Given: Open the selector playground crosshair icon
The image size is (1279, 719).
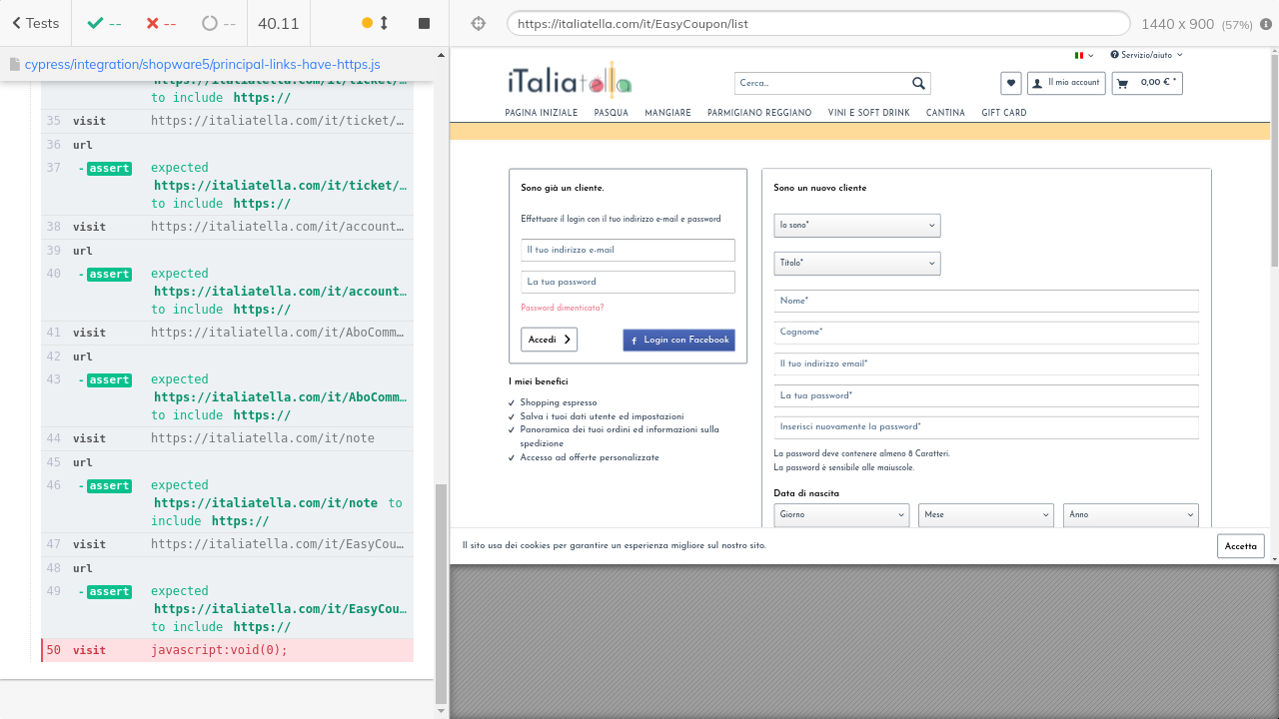Looking at the screenshot, I should (x=478, y=23).
